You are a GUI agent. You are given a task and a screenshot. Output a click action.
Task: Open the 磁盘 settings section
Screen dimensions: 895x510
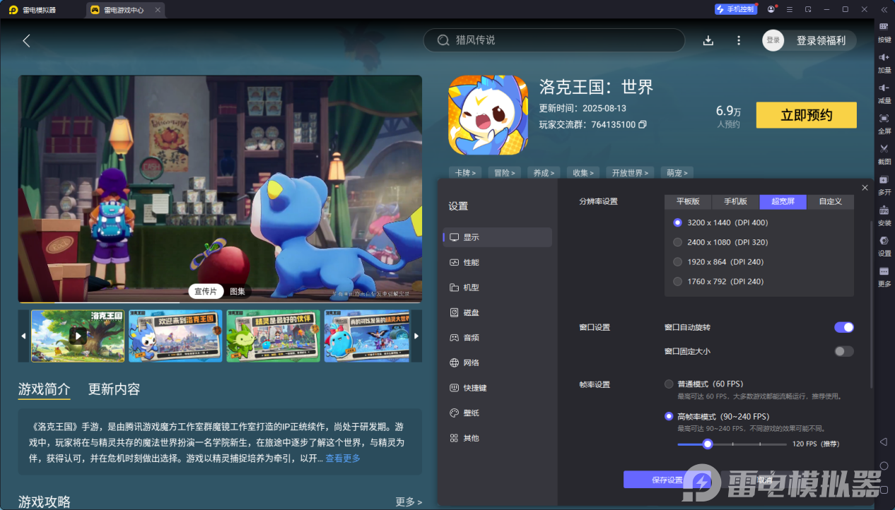click(498, 313)
